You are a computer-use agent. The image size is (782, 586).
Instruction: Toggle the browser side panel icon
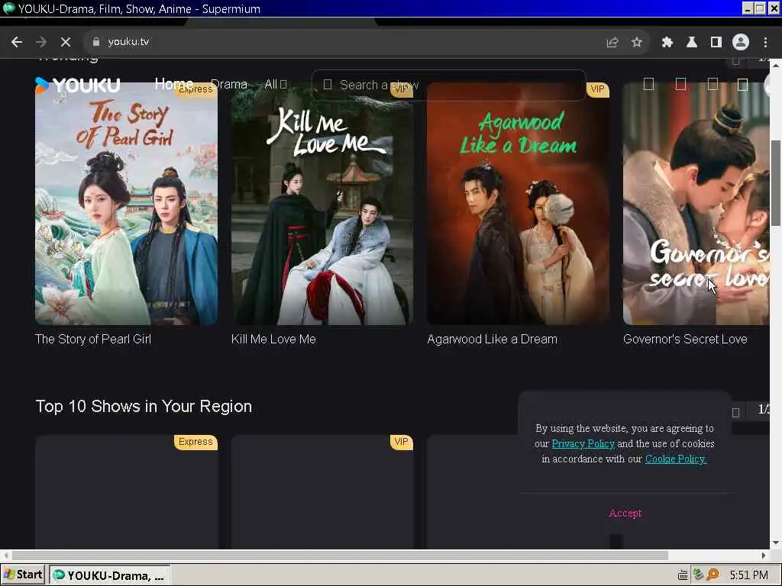click(x=716, y=43)
